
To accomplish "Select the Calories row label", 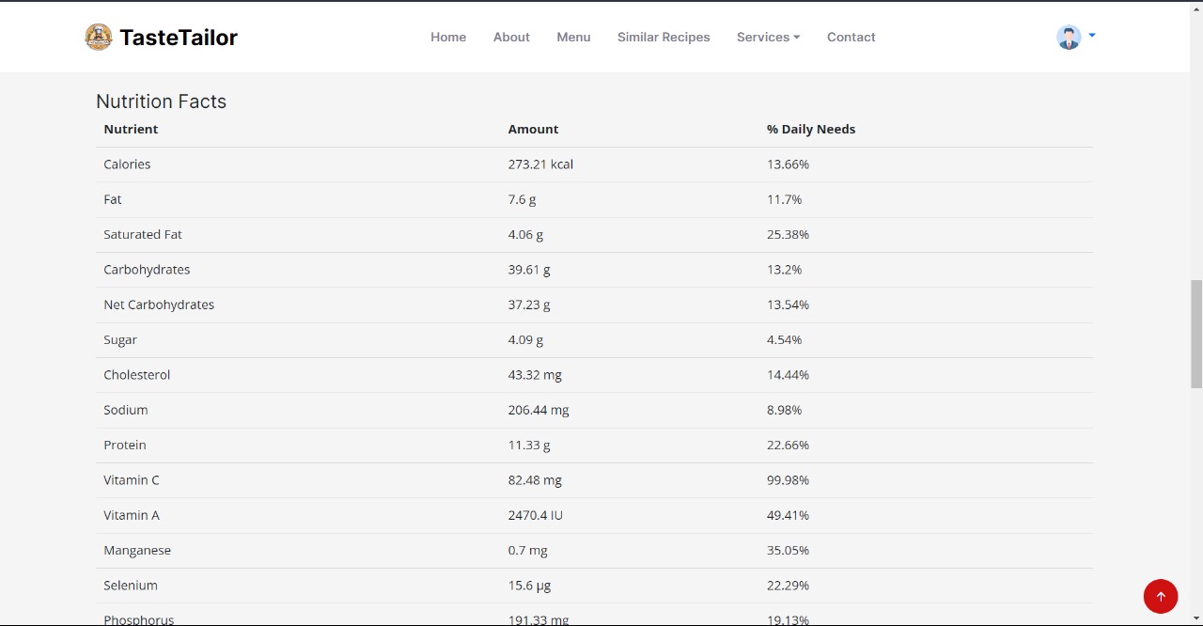I will pos(127,164).
